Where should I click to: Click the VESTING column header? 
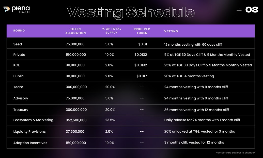[171, 31]
